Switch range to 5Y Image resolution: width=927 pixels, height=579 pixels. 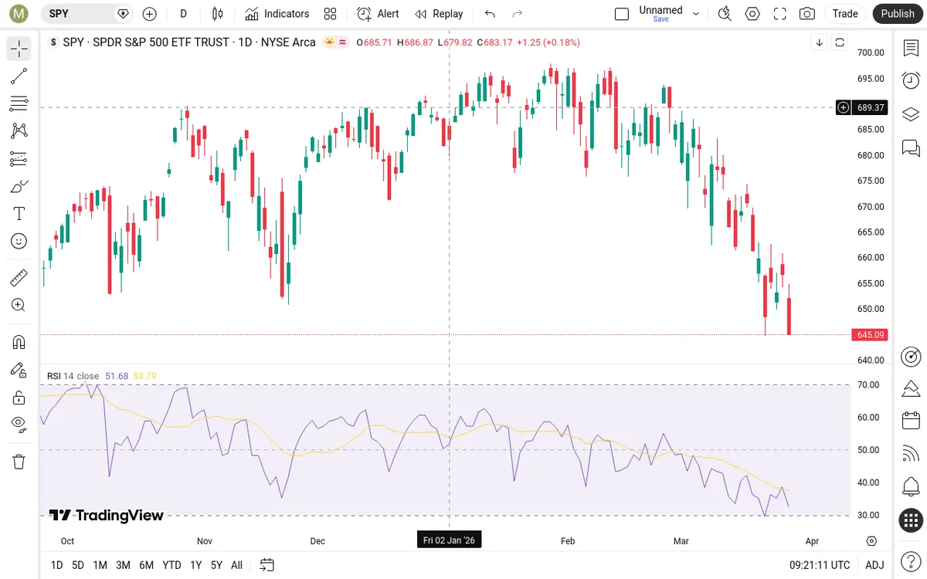(x=216, y=565)
